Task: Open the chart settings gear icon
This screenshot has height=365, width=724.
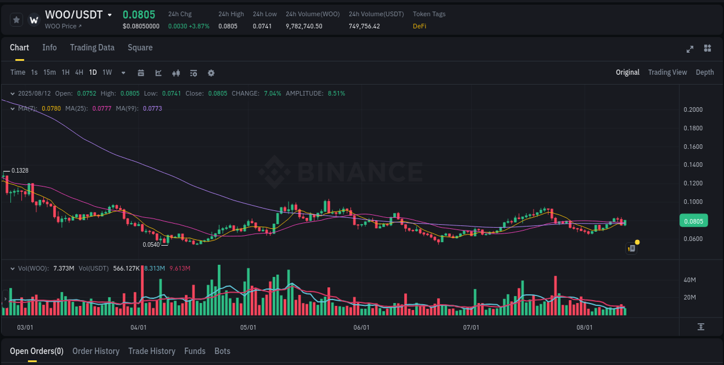Action: pos(211,72)
